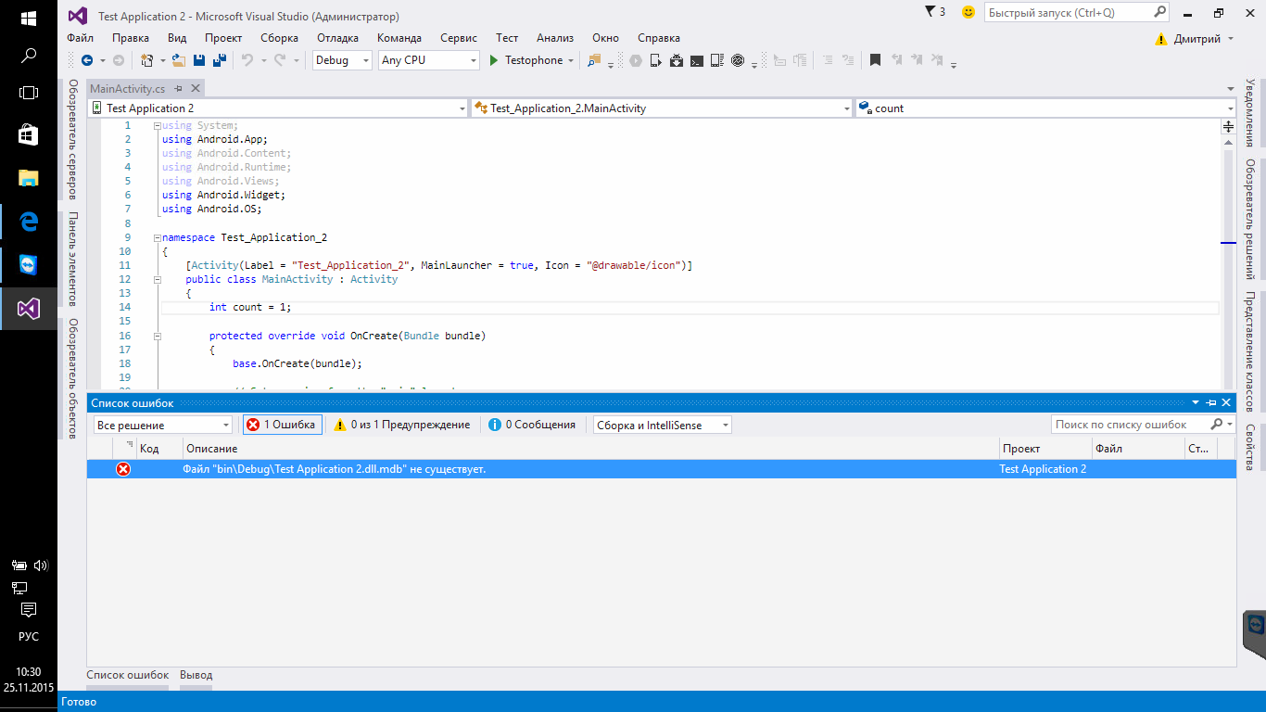Close the Список ошибок panel
This screenshot has width=1266, height=712.
(1226, 402)
